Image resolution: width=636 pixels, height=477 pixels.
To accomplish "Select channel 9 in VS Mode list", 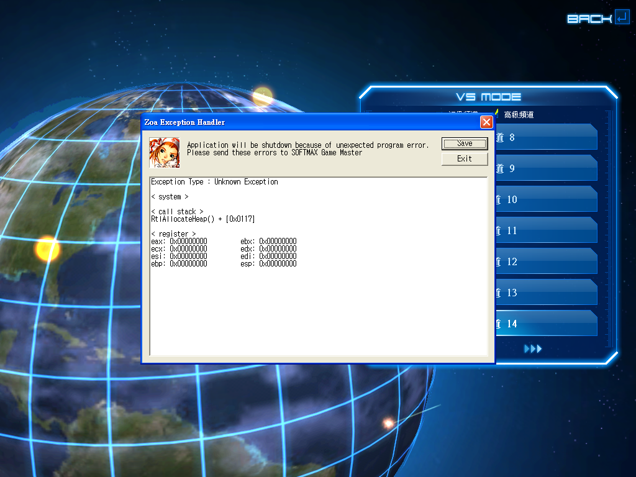I will (x=546, y=168).
